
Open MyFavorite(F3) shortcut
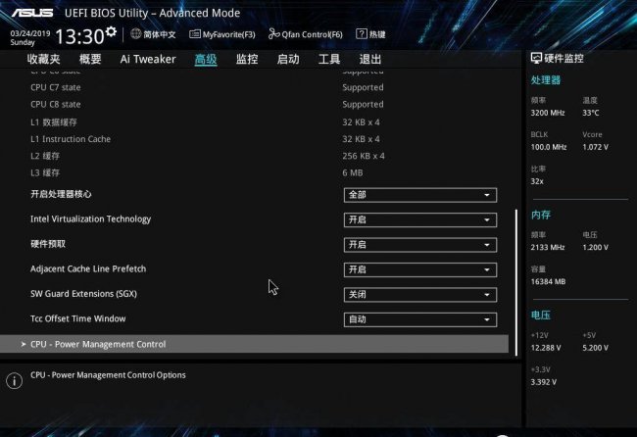point(228,34)
